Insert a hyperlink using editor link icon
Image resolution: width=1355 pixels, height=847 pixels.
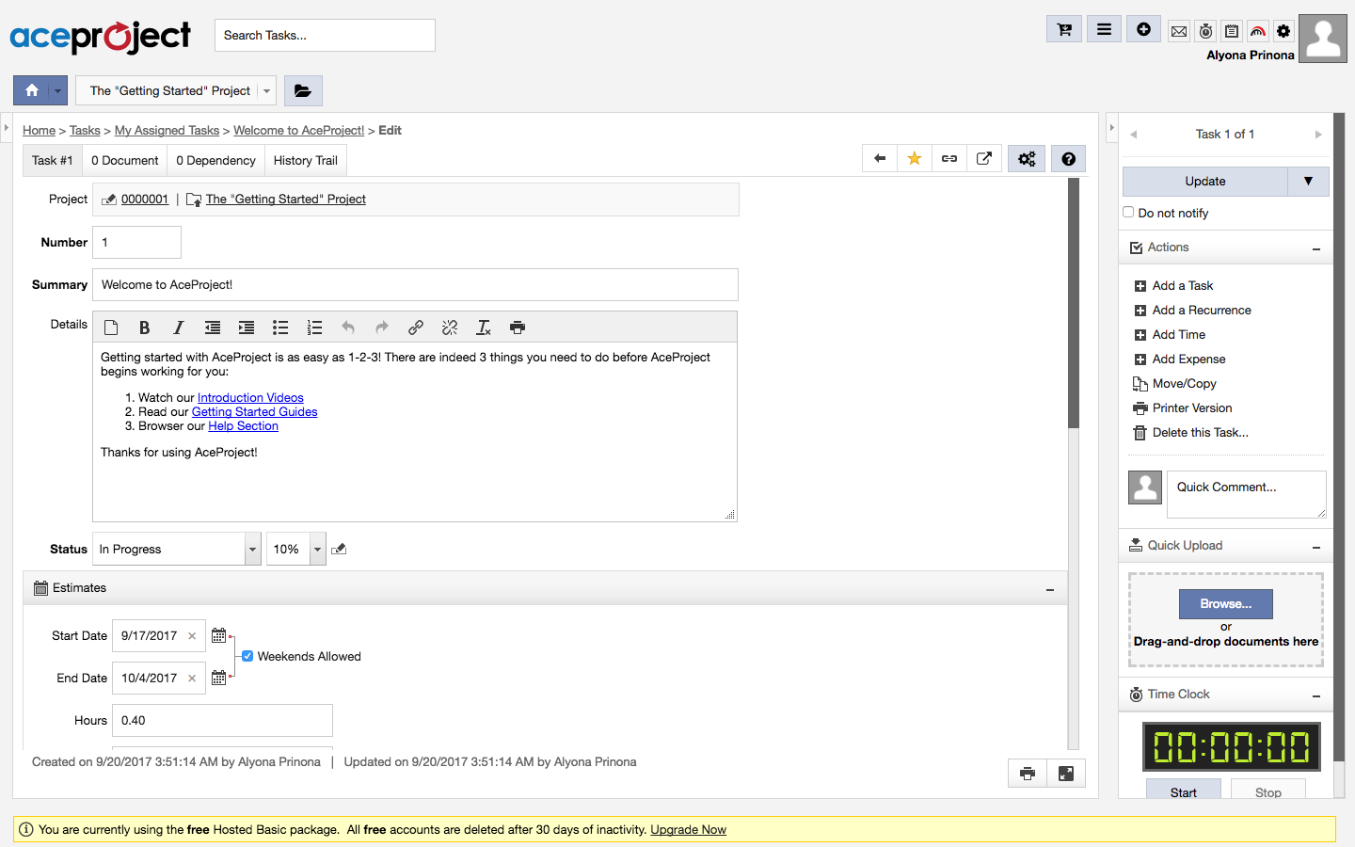tap(416, 328)
